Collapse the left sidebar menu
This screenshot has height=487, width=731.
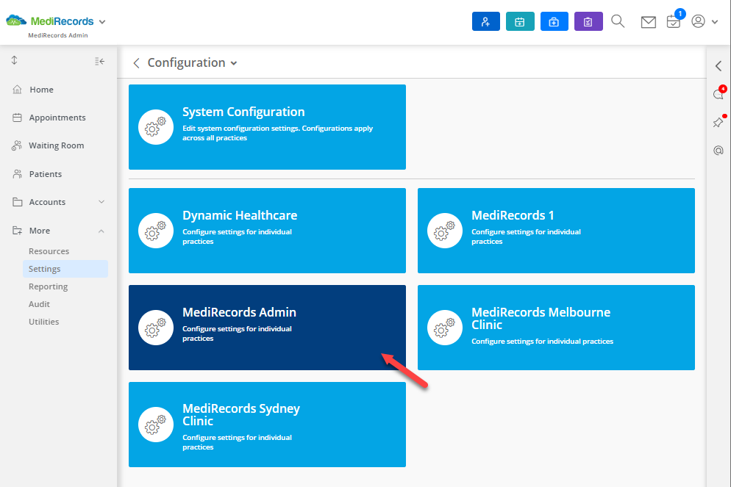[x=100, y=61]
